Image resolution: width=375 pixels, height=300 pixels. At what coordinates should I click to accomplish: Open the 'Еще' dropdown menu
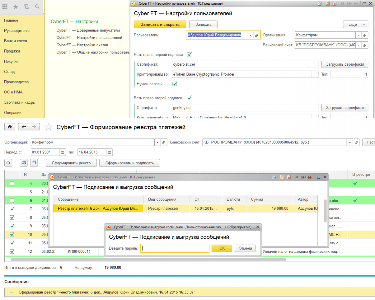coord(356,24)
